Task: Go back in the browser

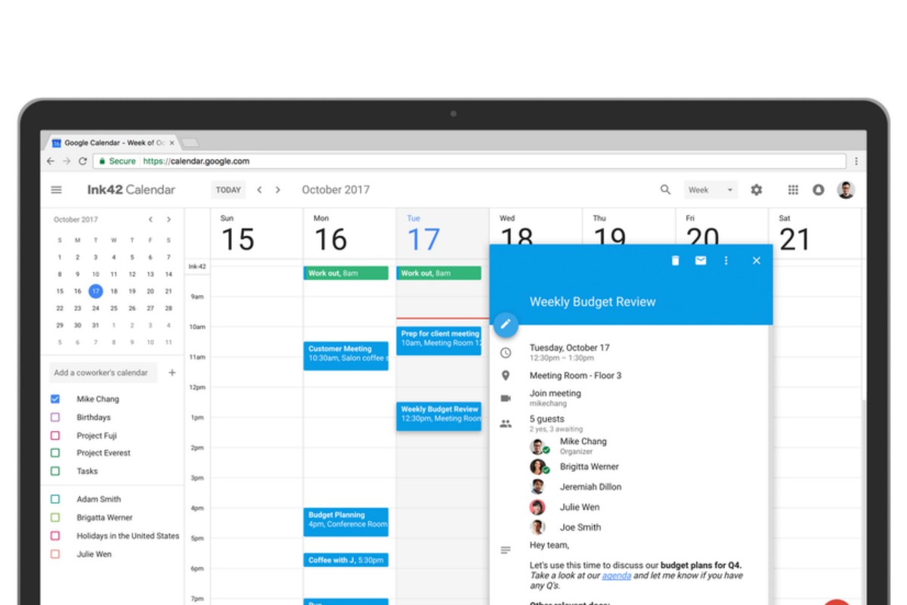Action: (x=51, y=161)
